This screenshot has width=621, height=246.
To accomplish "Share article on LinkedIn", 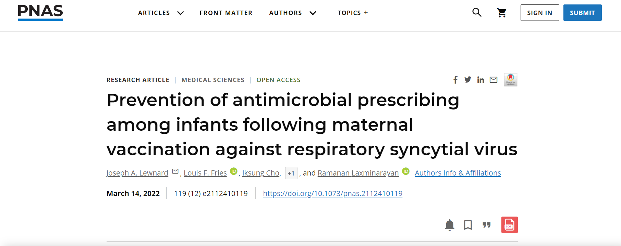I will [480, 80].
